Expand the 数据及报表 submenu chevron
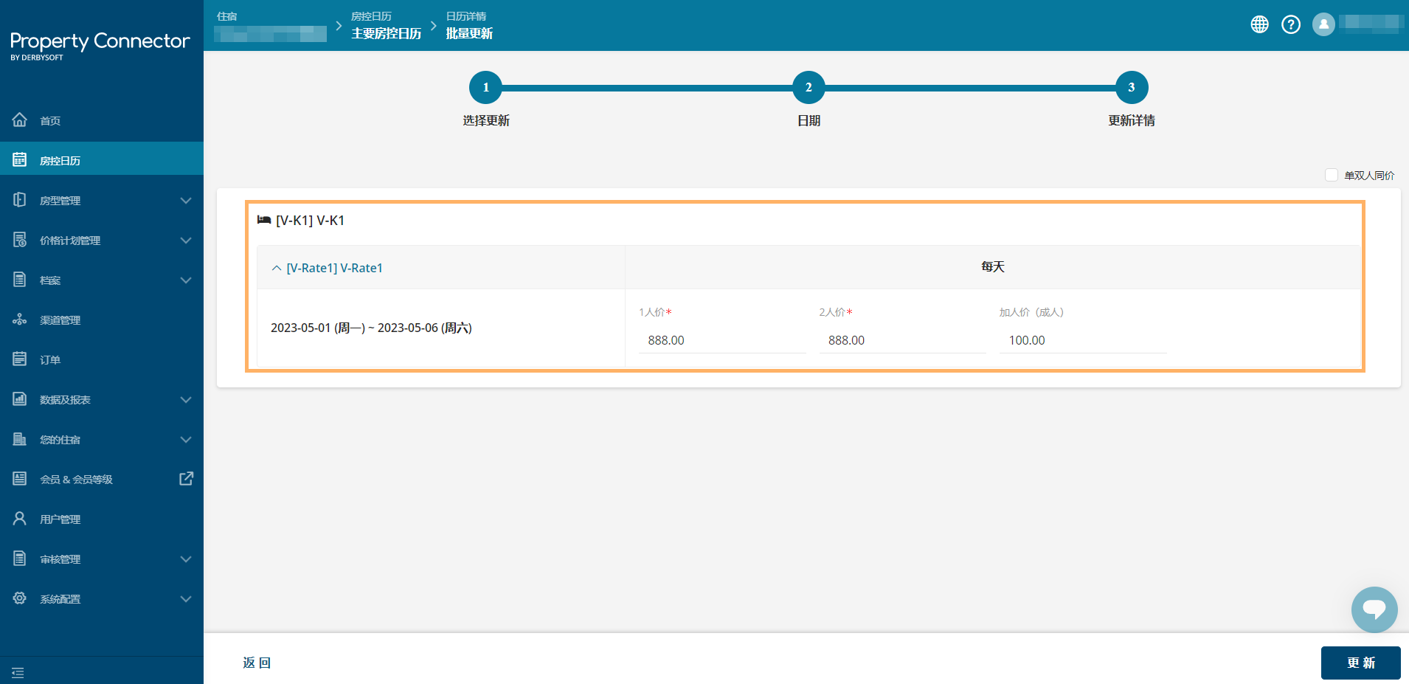This screenshot has width=1409, height=684. coord(186,399)
